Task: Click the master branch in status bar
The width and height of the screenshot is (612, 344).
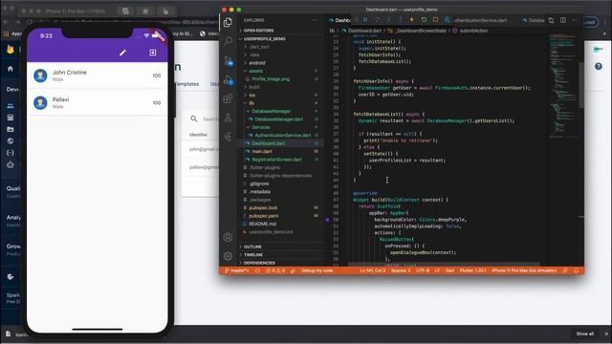Action: coord(237,270)
